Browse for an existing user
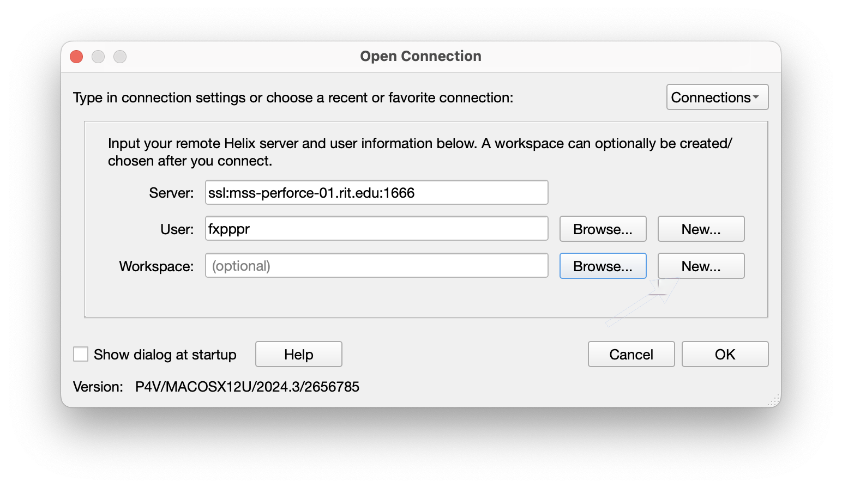842x488 pixels. [x=603, y=229]
